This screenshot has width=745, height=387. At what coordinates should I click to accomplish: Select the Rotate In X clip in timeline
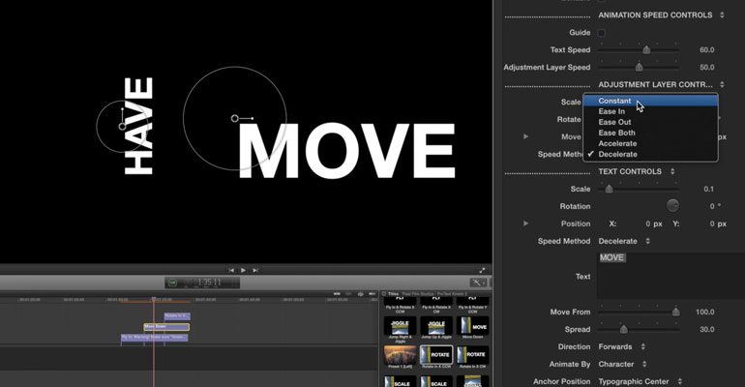(177, 315)
